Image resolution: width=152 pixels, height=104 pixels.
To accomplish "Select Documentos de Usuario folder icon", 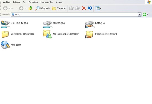I will (x=89, y=34).
